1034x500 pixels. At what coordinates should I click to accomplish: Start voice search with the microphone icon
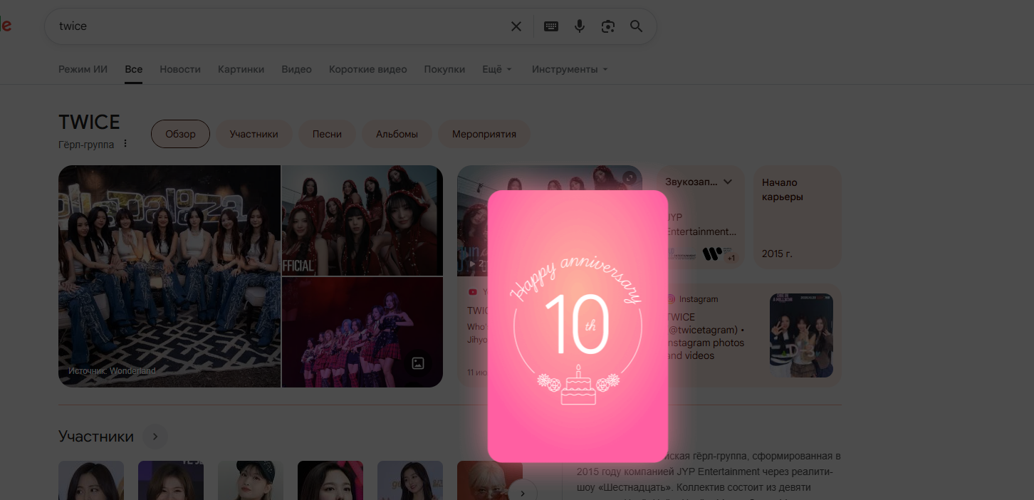pos(580,26)
